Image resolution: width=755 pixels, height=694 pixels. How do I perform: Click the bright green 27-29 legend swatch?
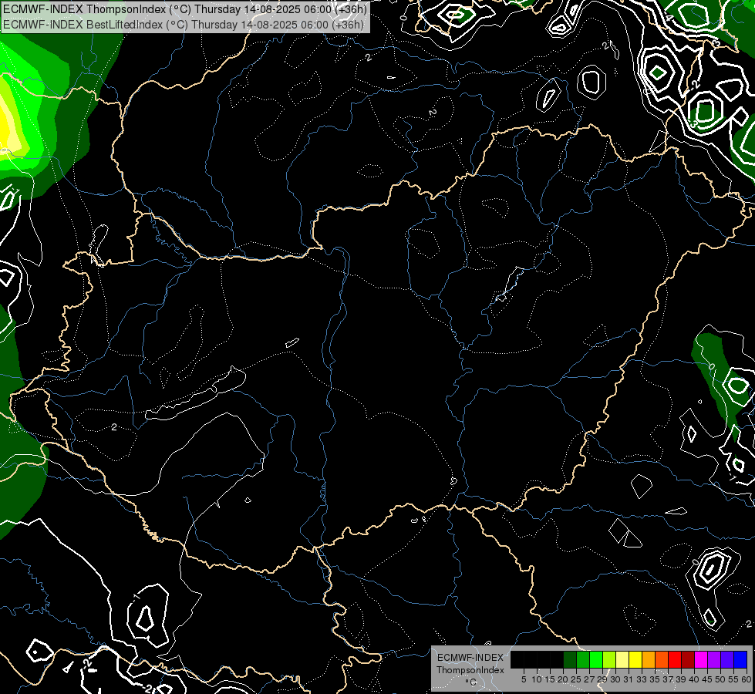(596, 659)
